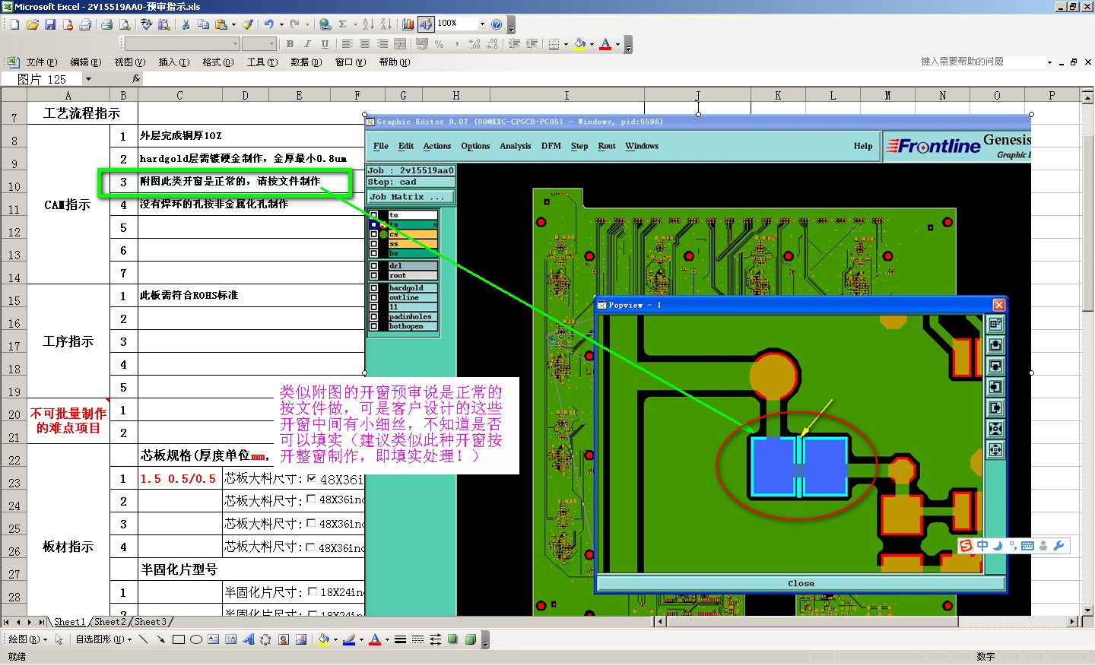
Task: Open the font size combo box
Action: pos(259,44)
